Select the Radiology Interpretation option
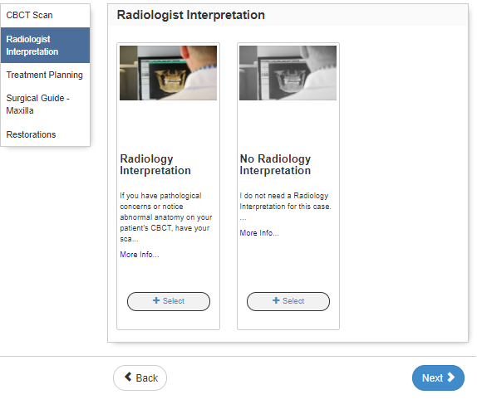The width and height of the screenshot is (477, 409). 169,301
